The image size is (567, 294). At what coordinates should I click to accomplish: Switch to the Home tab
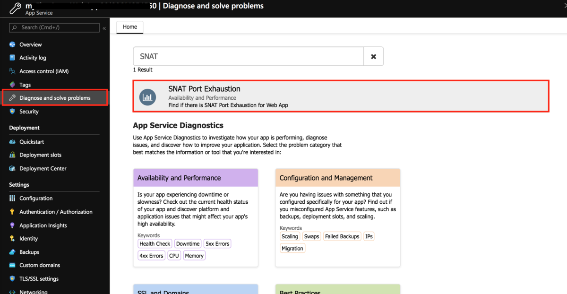point(130,27)
